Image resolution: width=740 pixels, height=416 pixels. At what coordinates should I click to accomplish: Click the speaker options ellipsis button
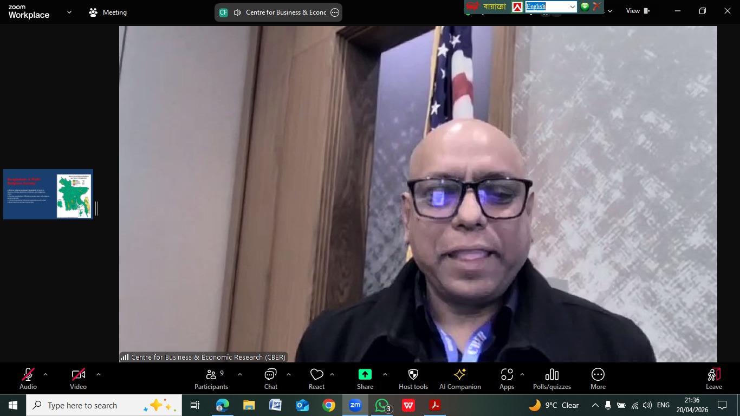(335, 12)
